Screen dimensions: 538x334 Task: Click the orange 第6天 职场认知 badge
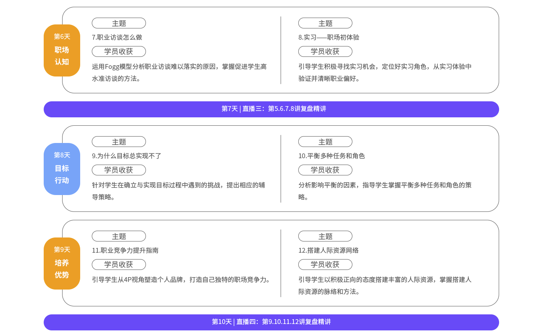click(62, 50)
